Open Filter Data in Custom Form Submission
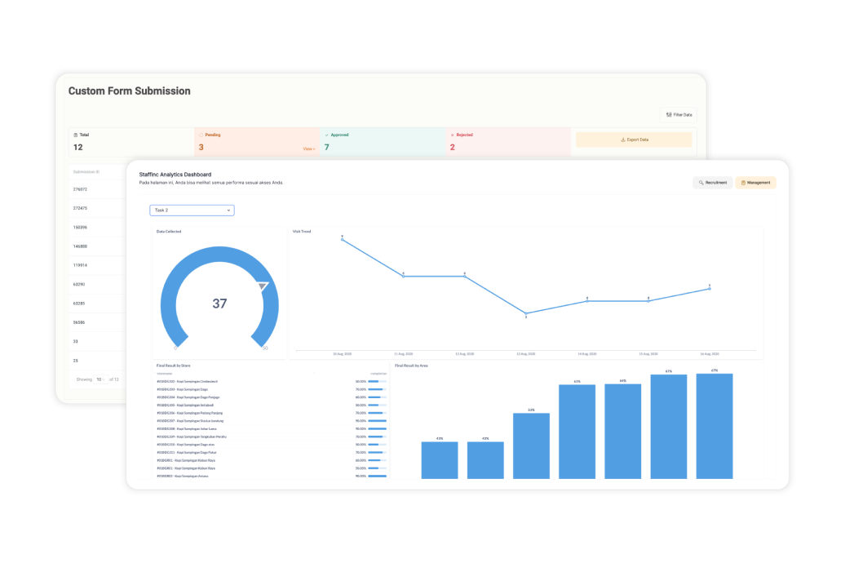 pyautogui.click(x=679, y=115)
